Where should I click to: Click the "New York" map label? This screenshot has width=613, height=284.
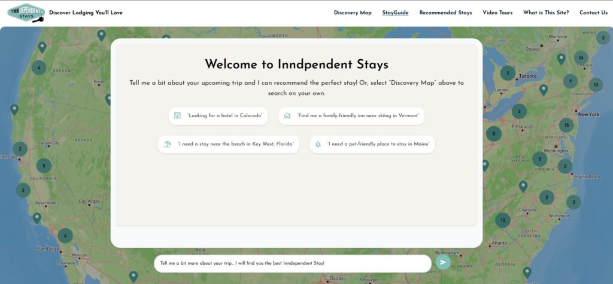coord(589,114)
